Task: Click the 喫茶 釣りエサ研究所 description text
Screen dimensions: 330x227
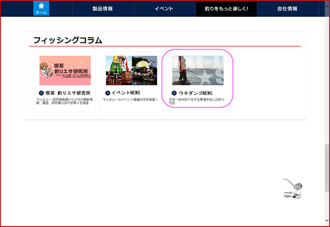Action: click(65, 101)
